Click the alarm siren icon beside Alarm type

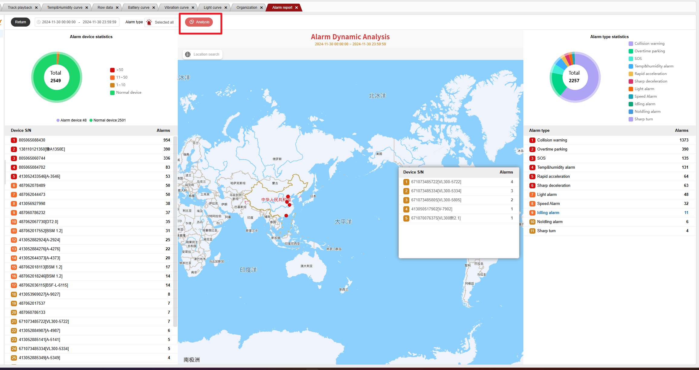149,22
